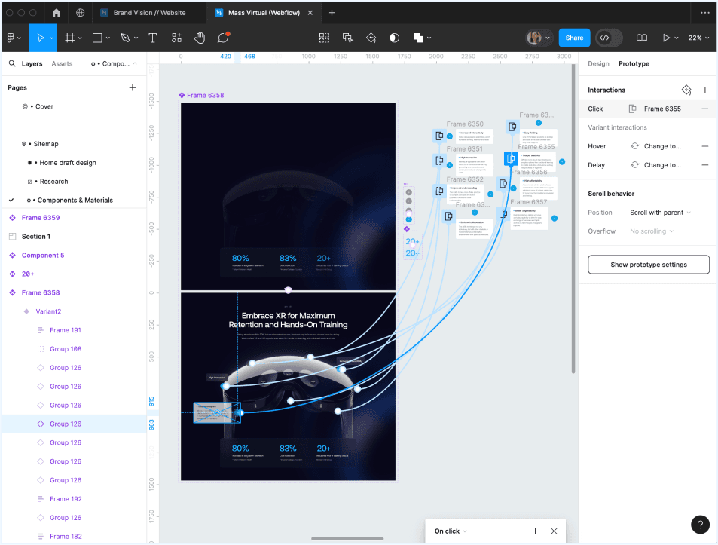The width and height of the screenshot is (718, 545).
Task: Open a new file tab with plus
Action: tap(332, 12)
